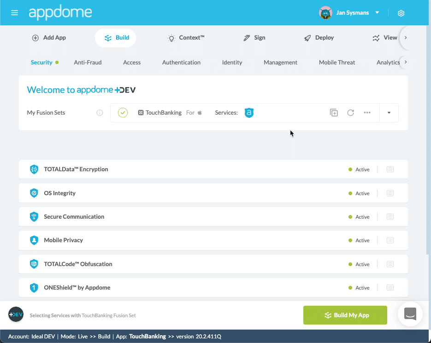
Task: Click Account: Ideal DEV in status bar
Action: tap(32, 337)
